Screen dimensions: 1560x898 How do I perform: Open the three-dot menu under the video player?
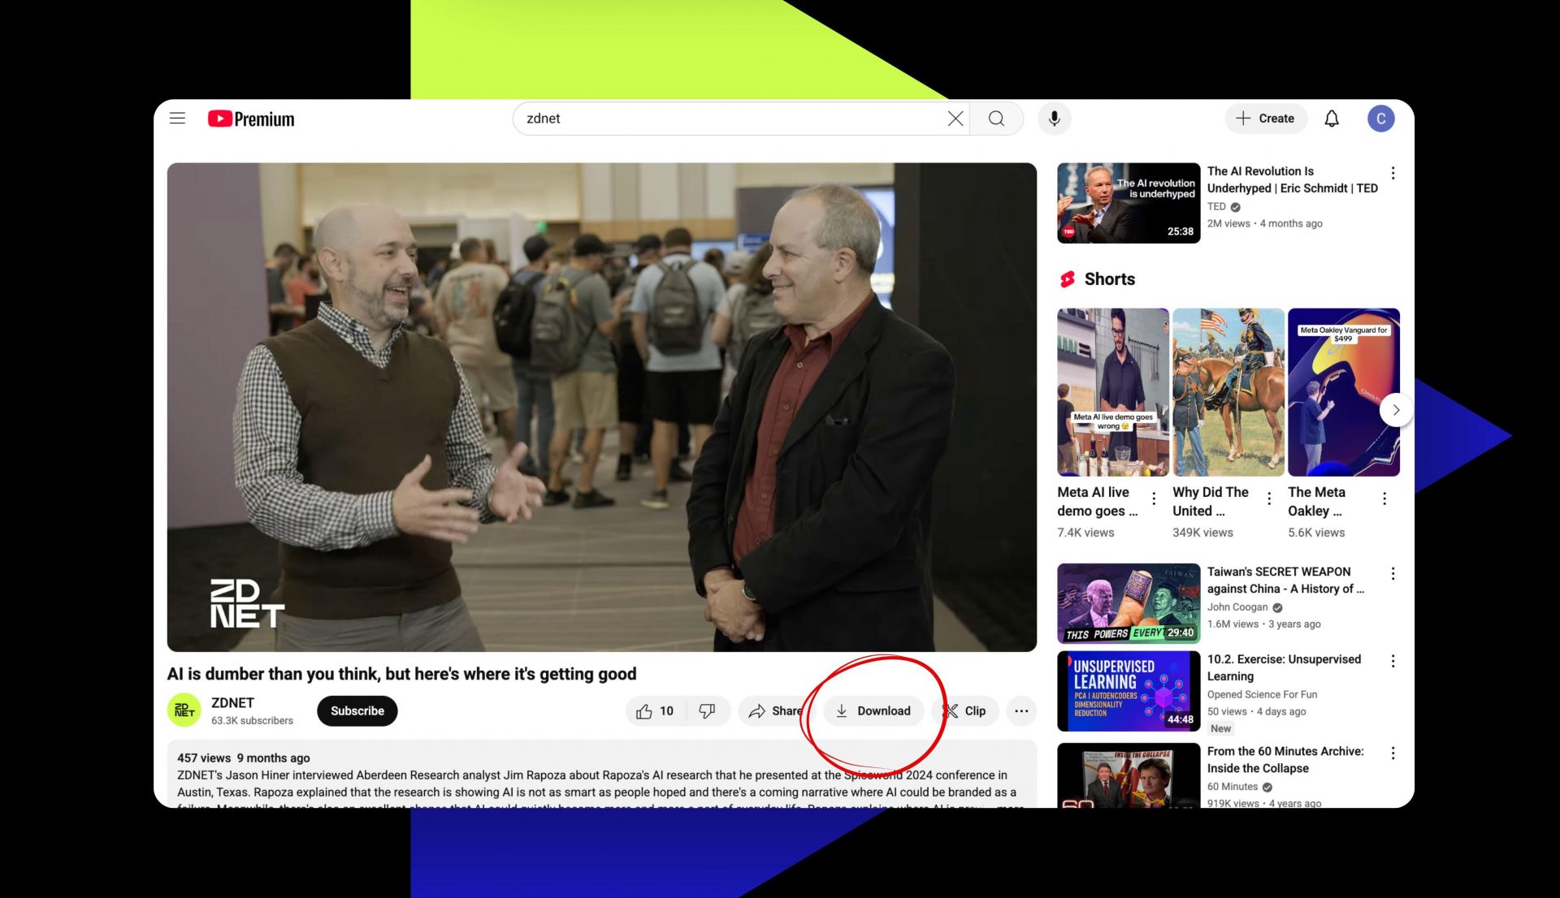coord(1021,710)
